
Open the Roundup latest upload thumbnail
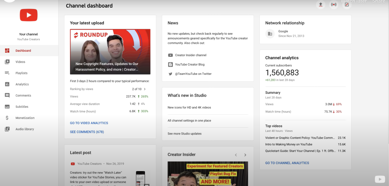tap(110, 52)
